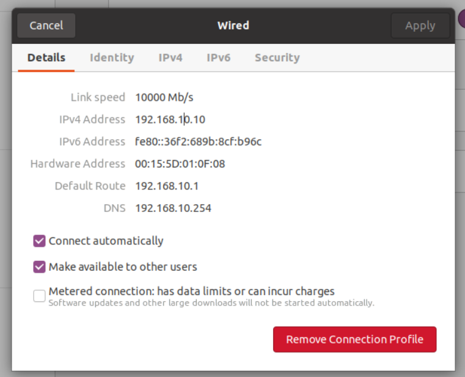Click the Hardware Address label
This screenshot has height=377, width=465.
pos(78,164)
